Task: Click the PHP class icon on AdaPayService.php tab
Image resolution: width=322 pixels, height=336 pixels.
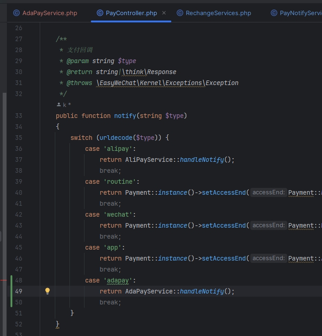Action: (x=16, y=13)
